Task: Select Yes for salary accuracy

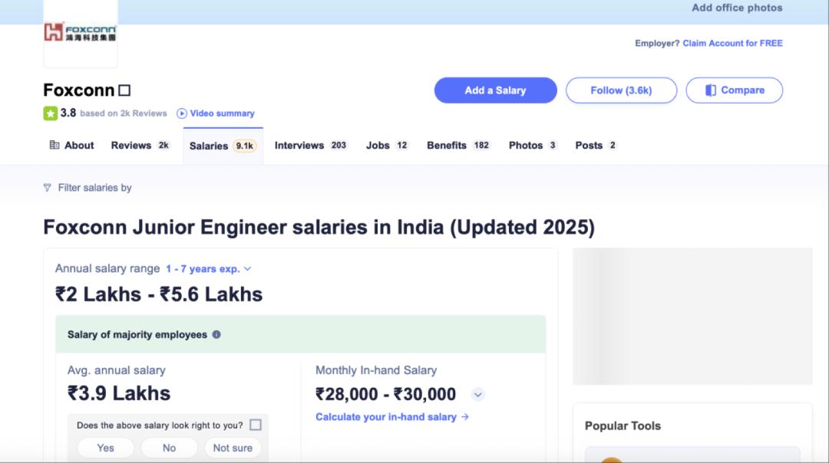Action: click(x=105, y=448)
